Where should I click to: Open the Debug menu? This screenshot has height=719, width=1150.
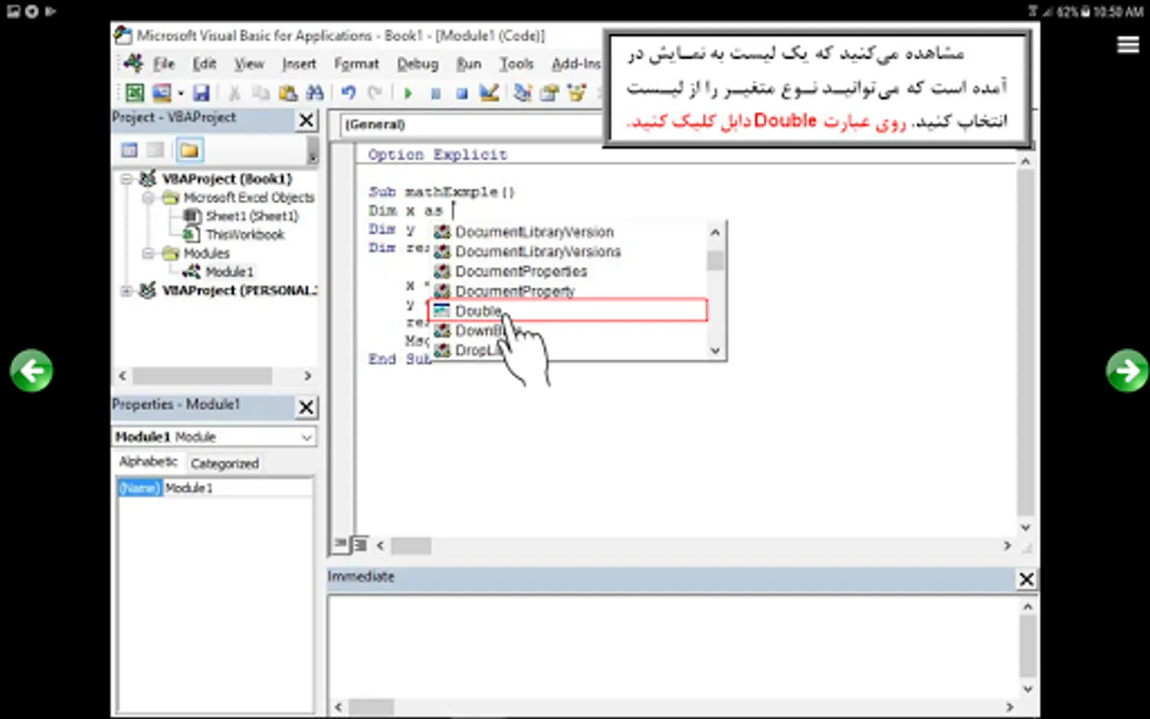click(x=418, y=64)
